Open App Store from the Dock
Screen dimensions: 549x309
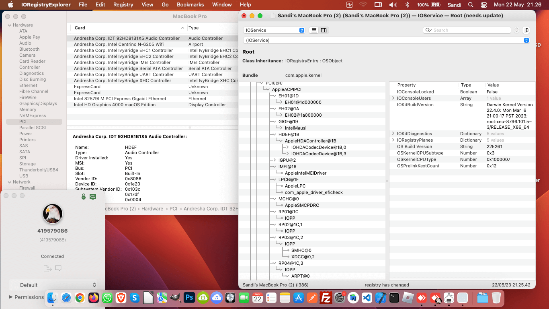299,298
